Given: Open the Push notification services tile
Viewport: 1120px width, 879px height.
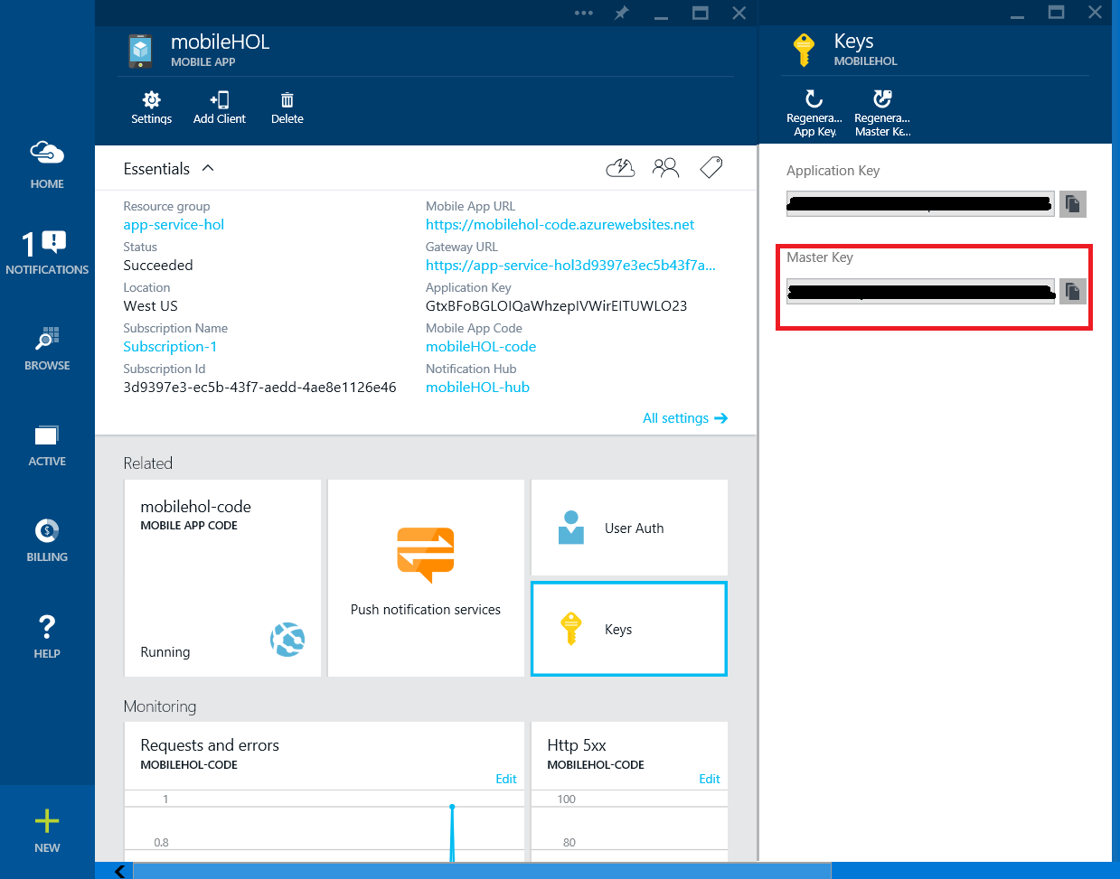Looking at the screenshot, I should point(426,578).
